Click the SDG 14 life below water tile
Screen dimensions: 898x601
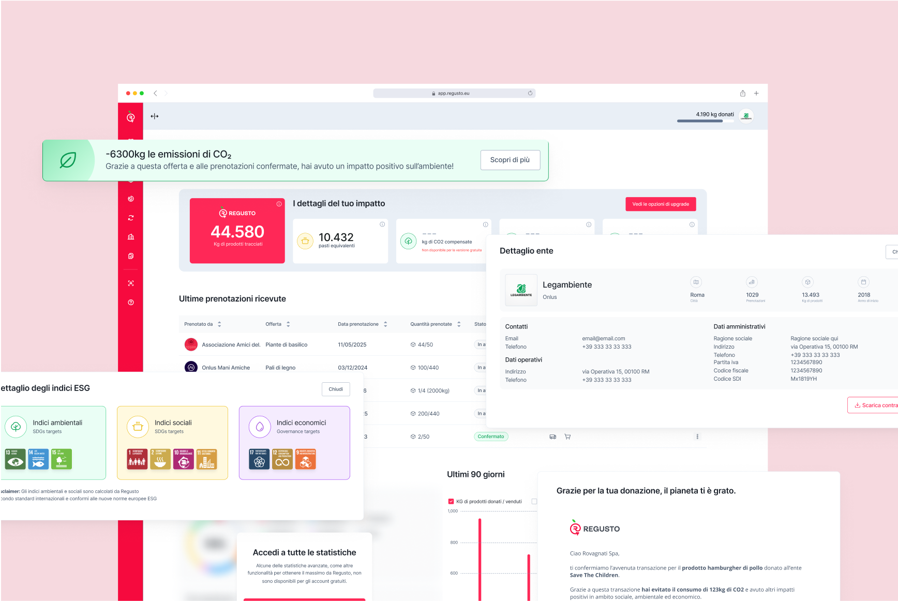tap(38, 459)
